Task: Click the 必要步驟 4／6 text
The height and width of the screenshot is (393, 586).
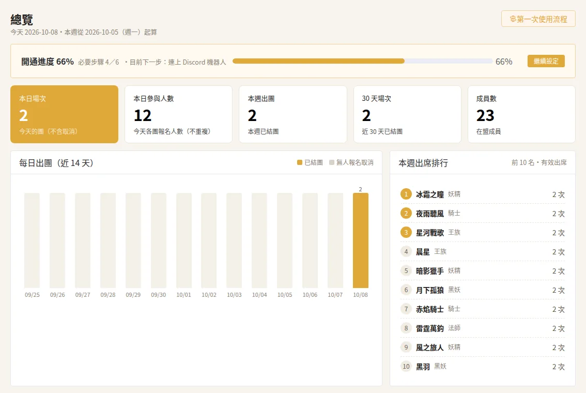Action: [x=99, y=62]
